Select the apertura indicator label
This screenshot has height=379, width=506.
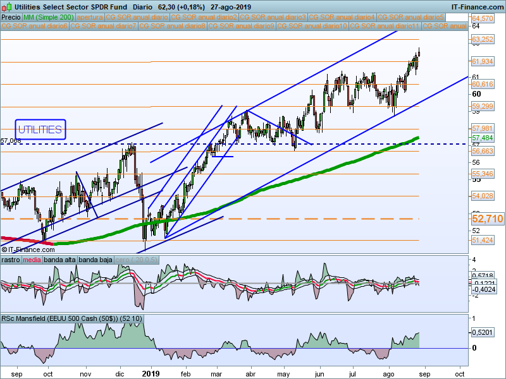[x=90, y=17]
